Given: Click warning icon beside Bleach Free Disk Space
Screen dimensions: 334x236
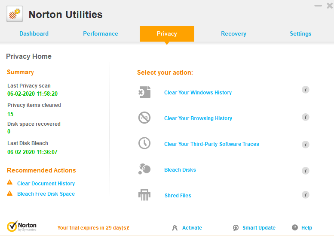Looking at the screenshot, I should (x=10, y=193).
